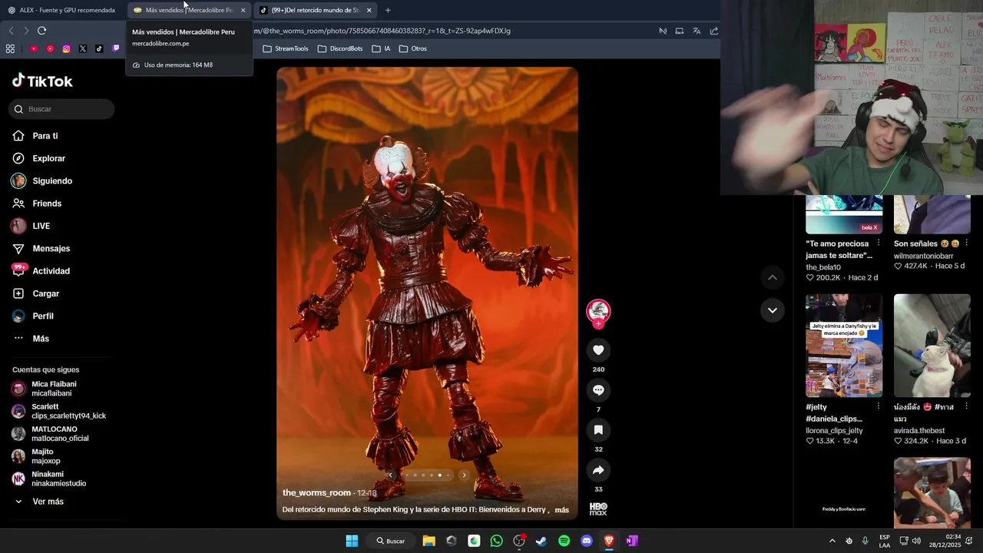Image resolution: width=983 pixels, height=553 pixels.
Task: Switch to ALEX Fuente y GPU tab
Action: (x=62, y=10)
